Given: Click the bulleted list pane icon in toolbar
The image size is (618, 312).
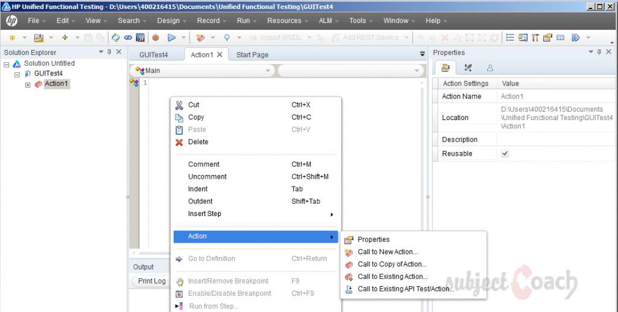Looking at the screenshot, I should coord(510,37).
